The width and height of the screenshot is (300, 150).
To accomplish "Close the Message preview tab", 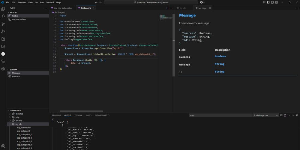I will [x=210, y=8].
